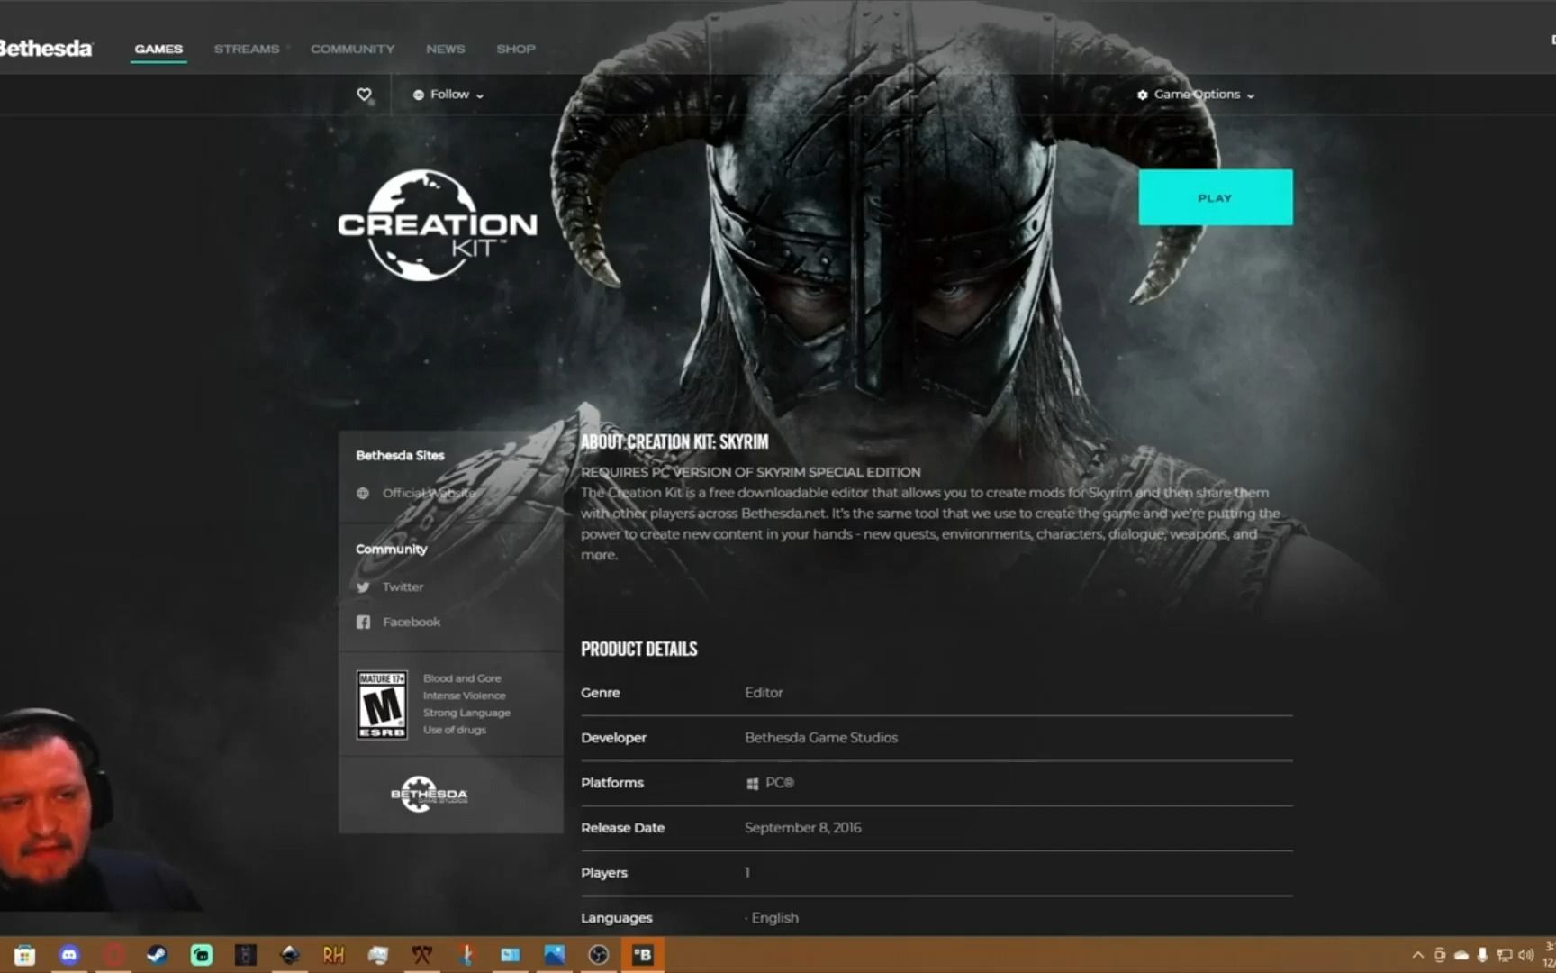The width and height of the screenshot is (1556, 973).
Task: Open the Official Website link
Action: click(429, 493)
